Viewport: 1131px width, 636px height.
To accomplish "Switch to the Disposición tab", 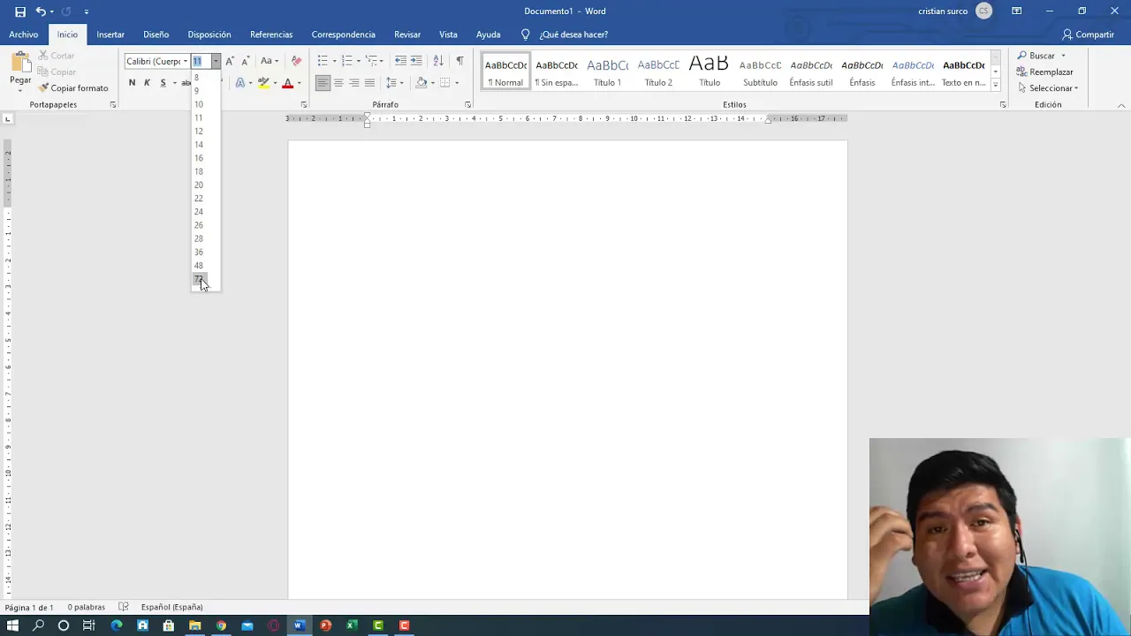I will point(209,34).
